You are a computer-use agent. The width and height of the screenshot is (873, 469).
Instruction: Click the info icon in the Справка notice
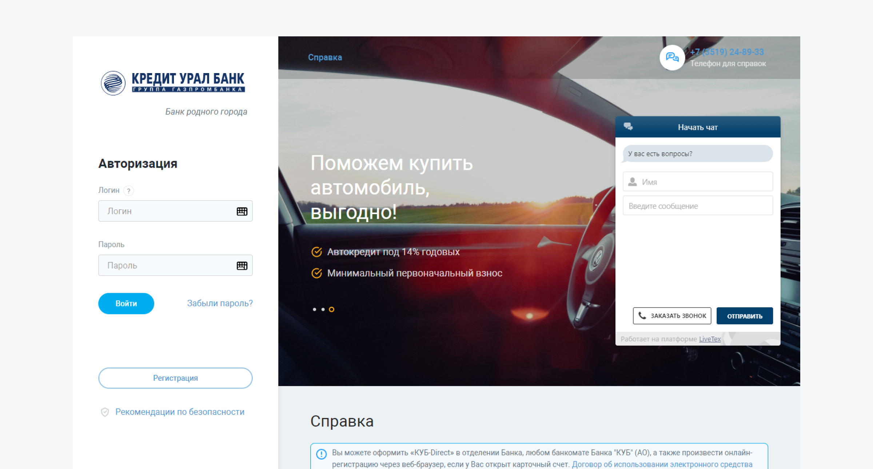321,454
